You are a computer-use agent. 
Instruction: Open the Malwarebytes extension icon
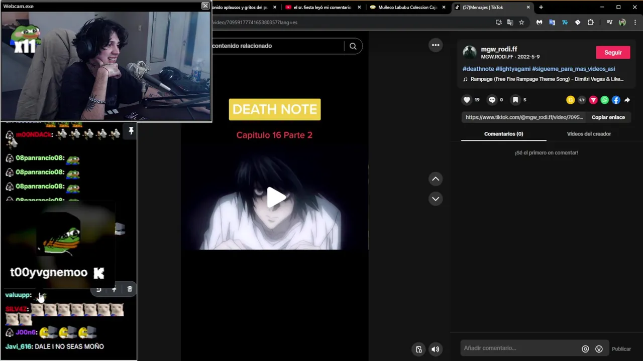pyautogui.click(x=539, y=23)
